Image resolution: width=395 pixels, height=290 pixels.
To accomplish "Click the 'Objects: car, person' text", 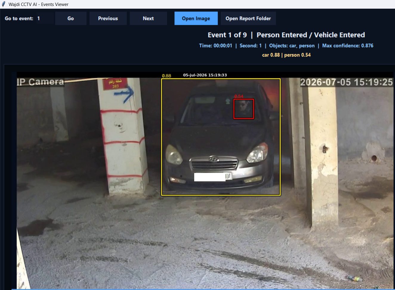I will [x=292, y=46].
